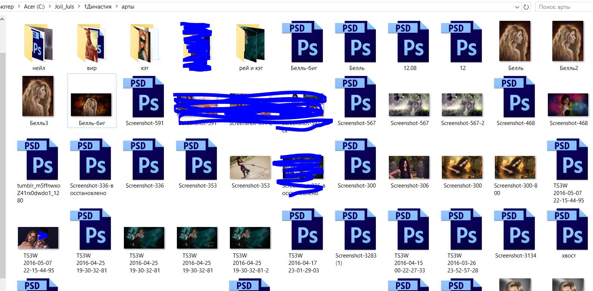Expand the chevron before Acer (C:)
Viewport: 593px width, 291px height.
(19, 7)
